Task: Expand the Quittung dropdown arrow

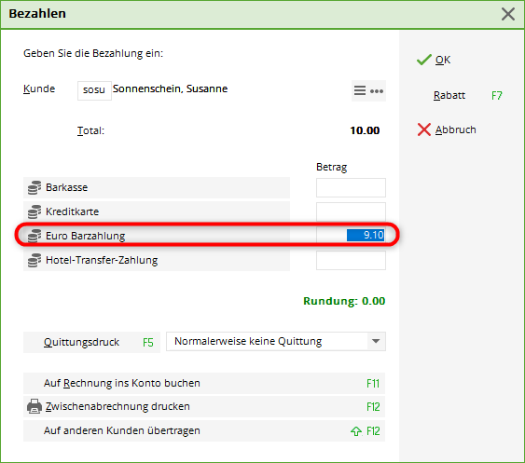Action: 376,342
